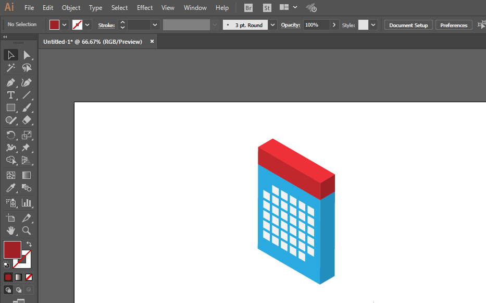Viewport: 486px width, 303px height.
Task: Open the Object menu
Action: [71, 8]
